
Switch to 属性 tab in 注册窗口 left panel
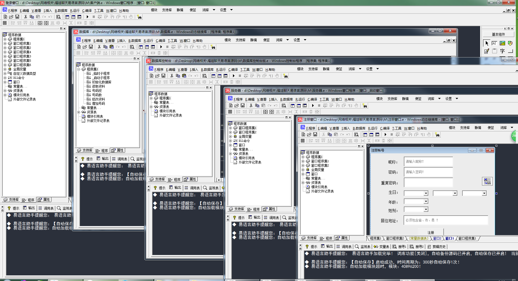342,238
